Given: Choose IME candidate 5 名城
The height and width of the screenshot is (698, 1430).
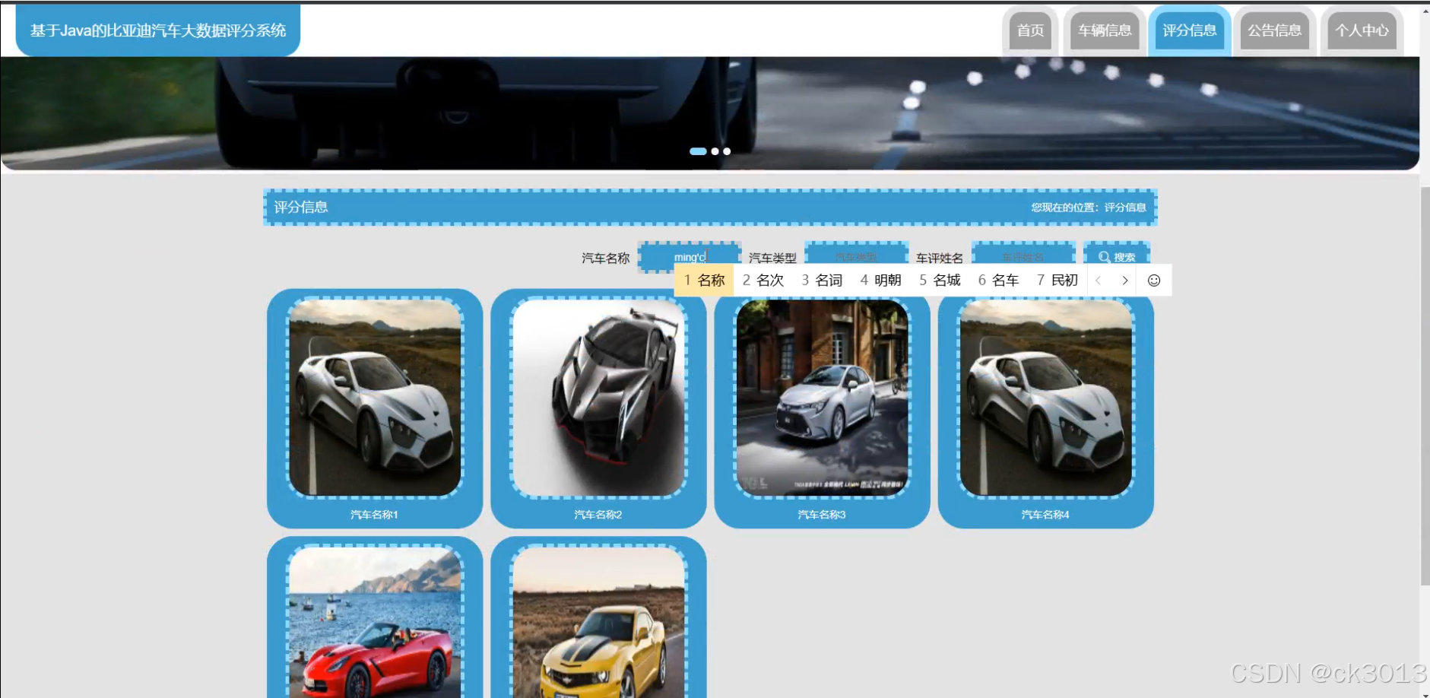Looking at the screenshot, I should [940, 280].
